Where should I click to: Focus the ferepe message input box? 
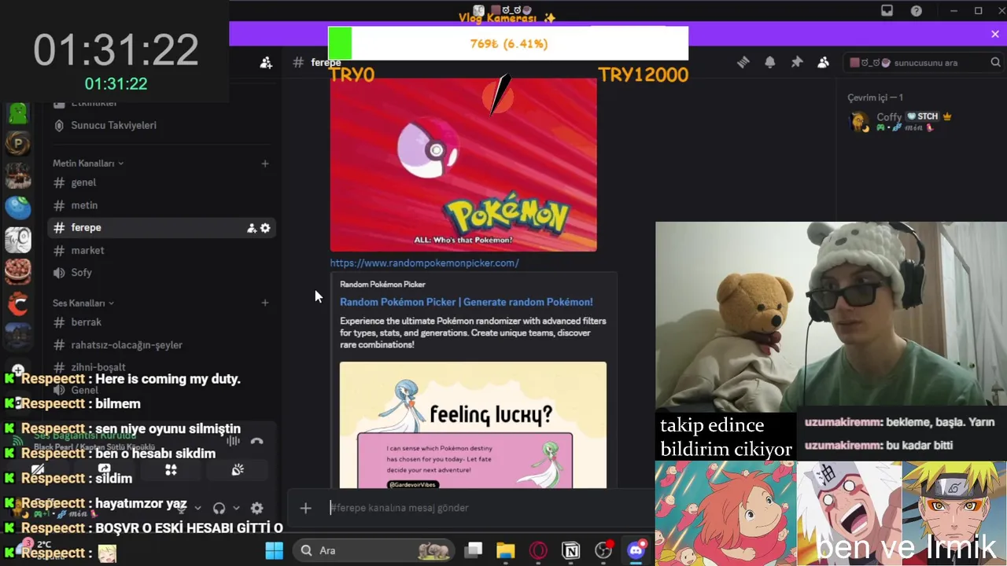(x=486, y=508)
